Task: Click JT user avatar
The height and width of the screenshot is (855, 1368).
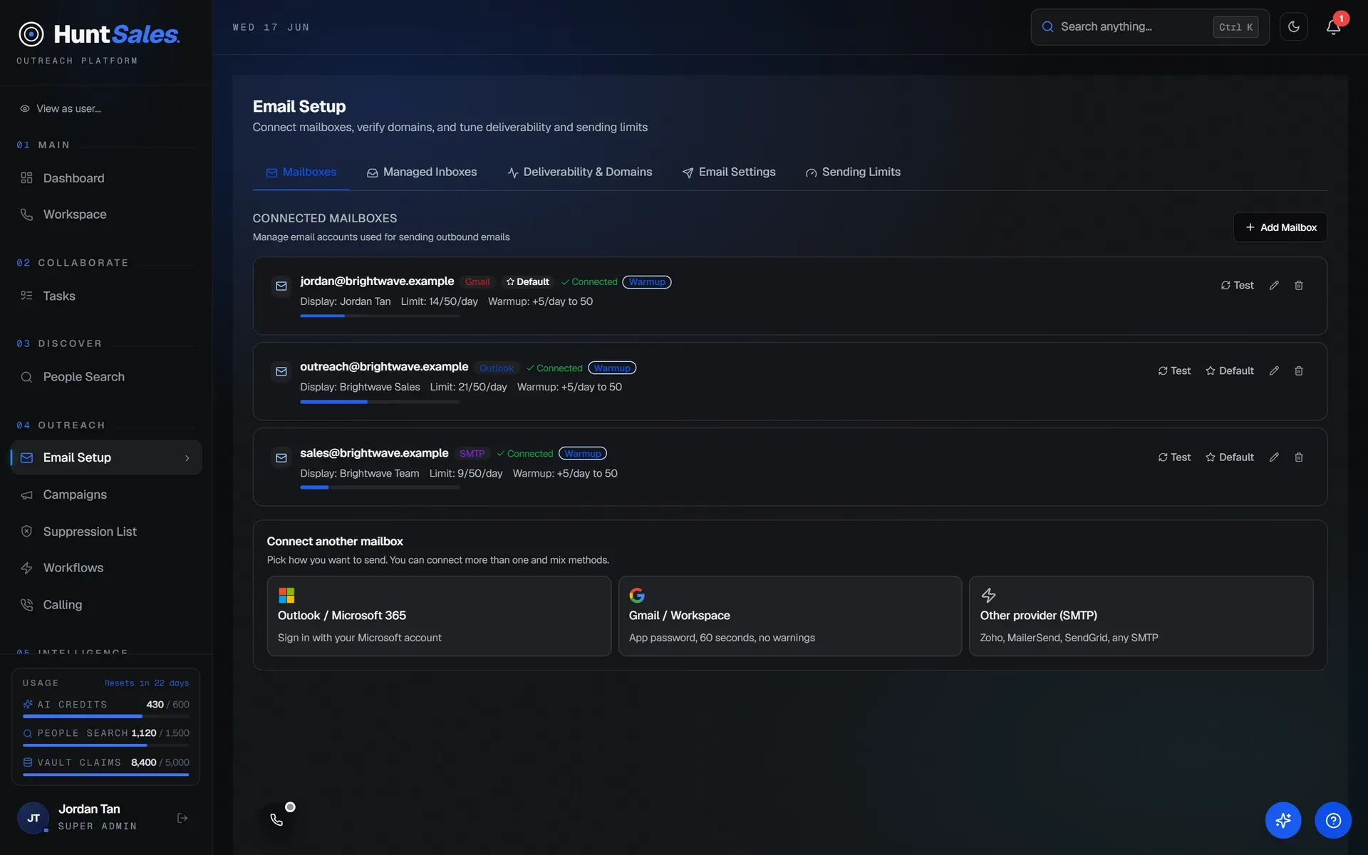Action: (x=33, y=818)
